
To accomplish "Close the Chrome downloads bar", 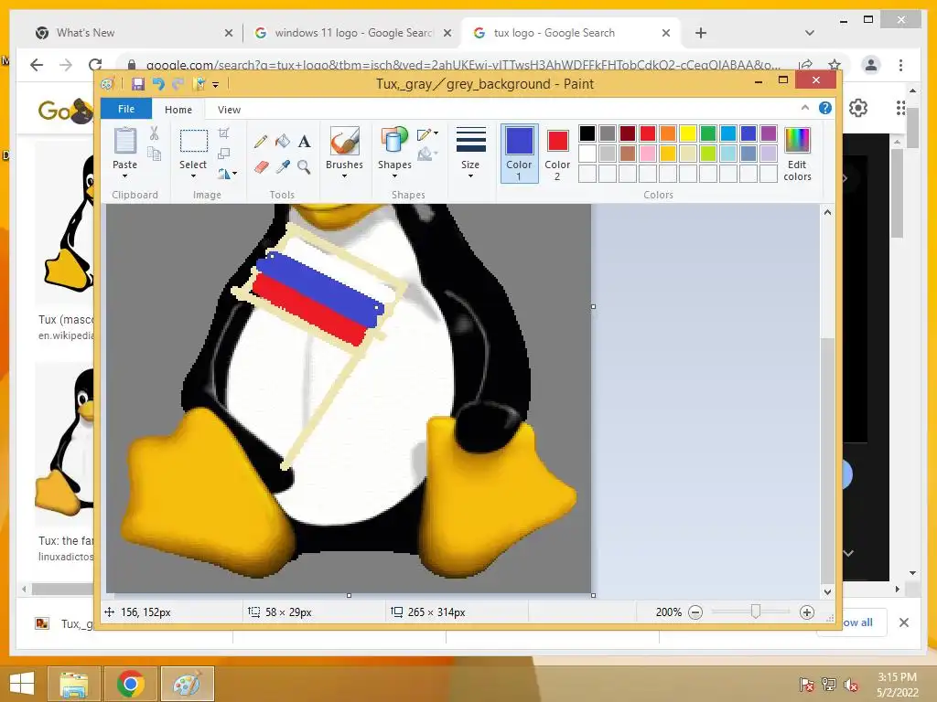I will [x=904, y=622].
